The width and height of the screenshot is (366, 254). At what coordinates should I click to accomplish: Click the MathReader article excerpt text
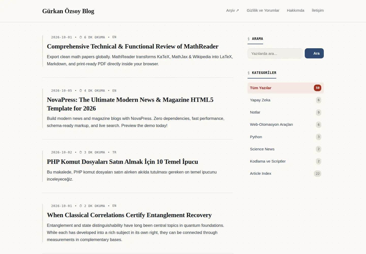(x=140, y=60)
